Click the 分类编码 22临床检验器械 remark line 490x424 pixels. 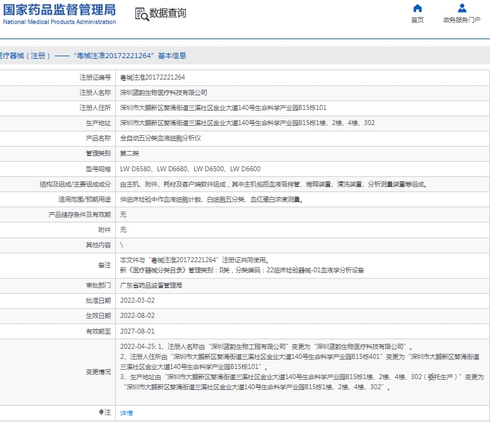point(242,270)
